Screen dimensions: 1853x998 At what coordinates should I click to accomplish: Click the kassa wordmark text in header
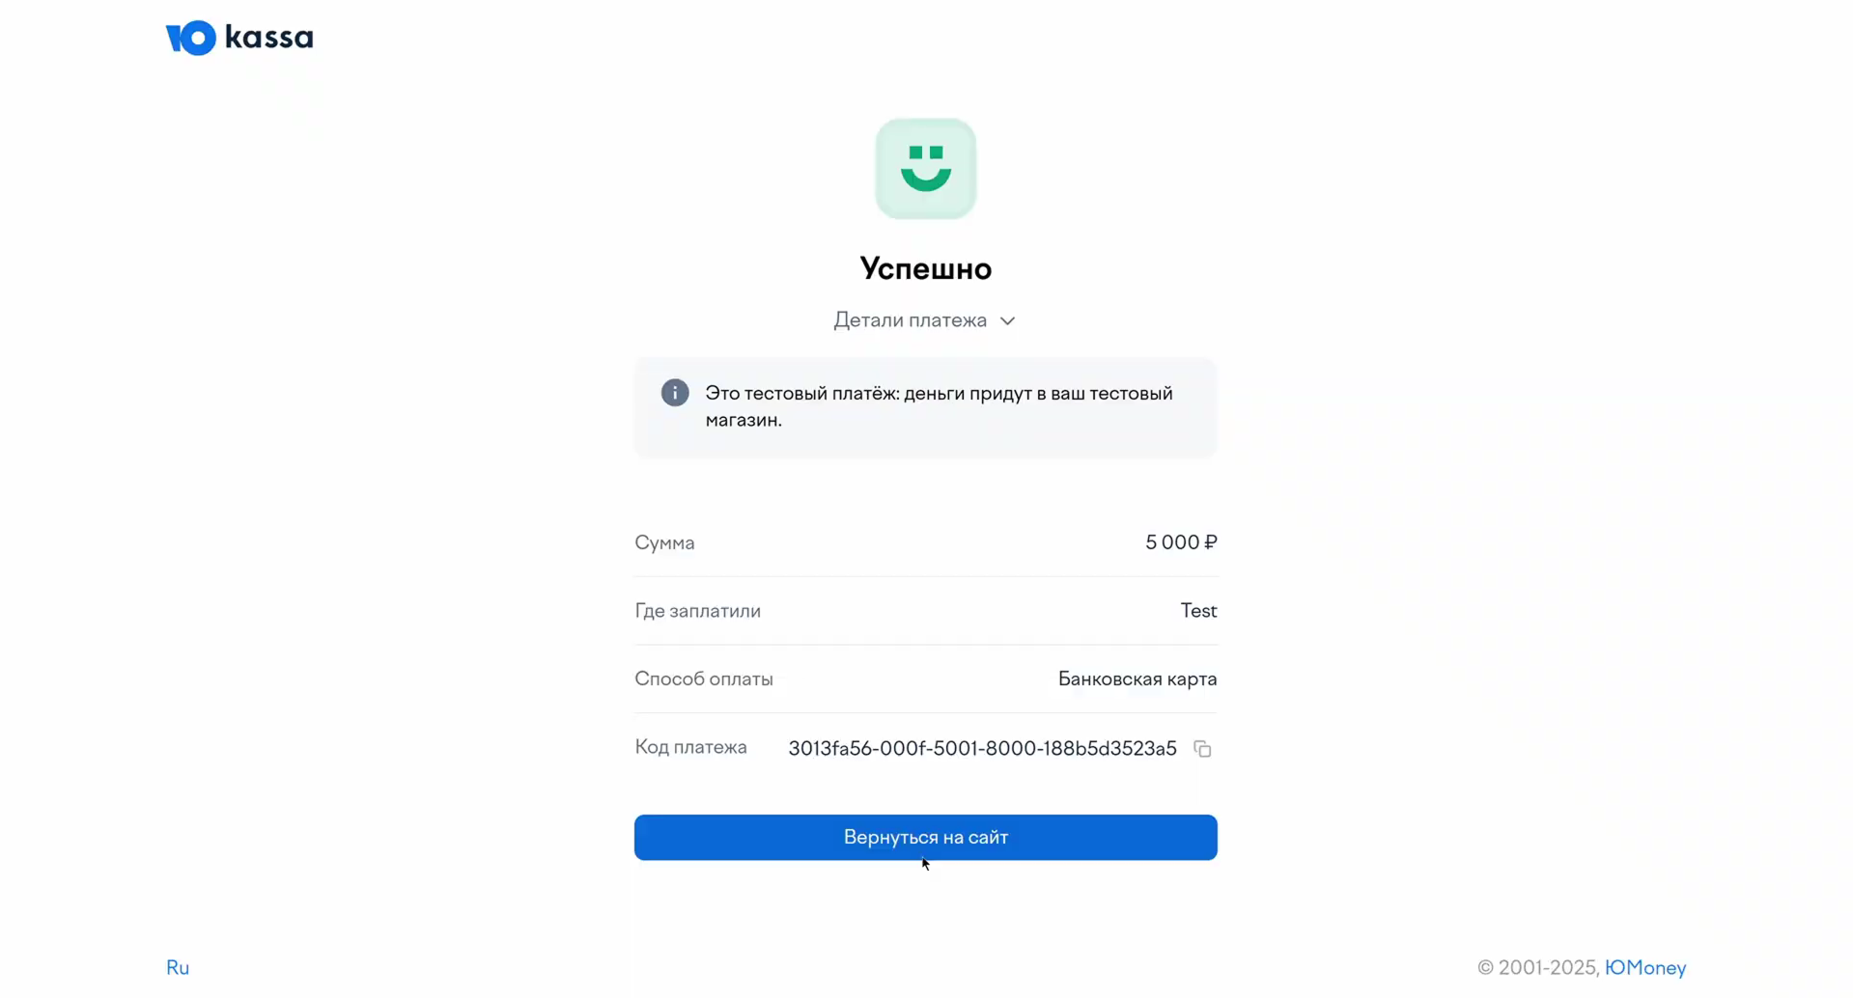269,38
